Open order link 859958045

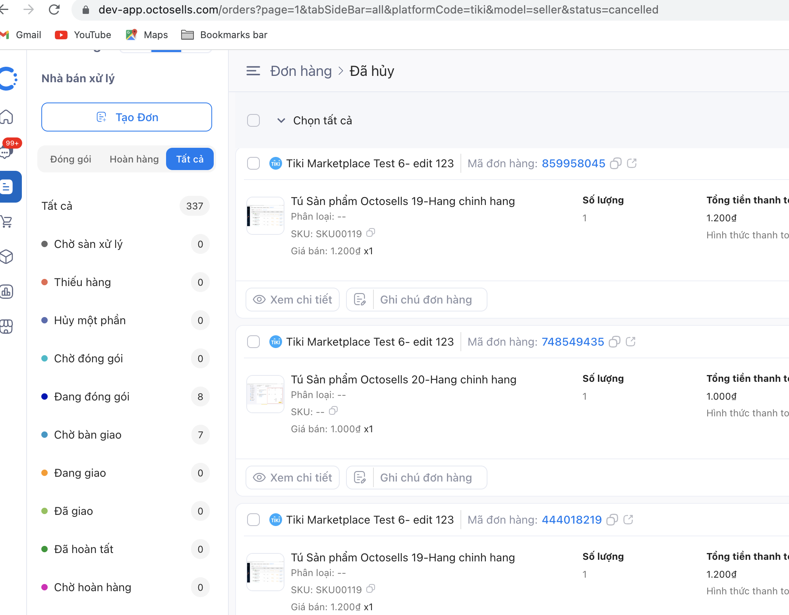[x=573, y=163]
